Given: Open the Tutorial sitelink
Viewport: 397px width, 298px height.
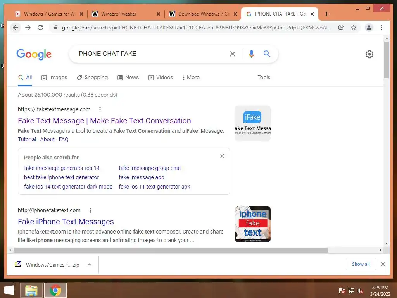Looking at the screenshot, I should [x=27, y=139].
